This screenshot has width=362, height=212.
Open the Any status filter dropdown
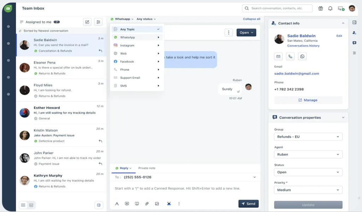146,19
